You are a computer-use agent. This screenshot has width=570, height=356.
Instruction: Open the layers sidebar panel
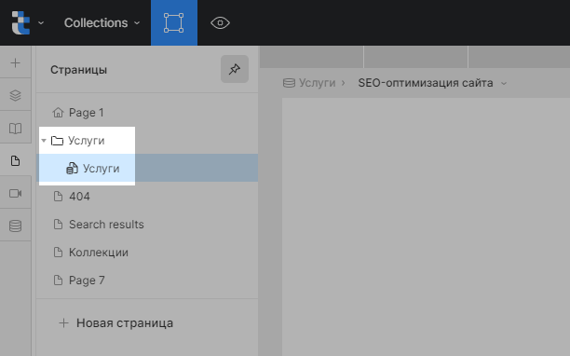[x=15, y=96]
